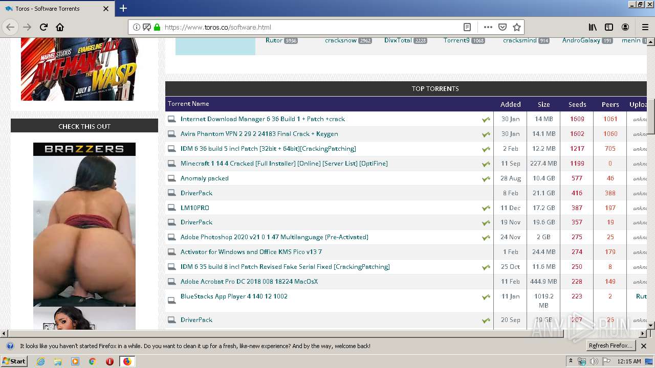The height and width of the screenshot is (368, 655).
Task: Open the IDM 6 36 build 5 torrent
Action: click(268, 149)
